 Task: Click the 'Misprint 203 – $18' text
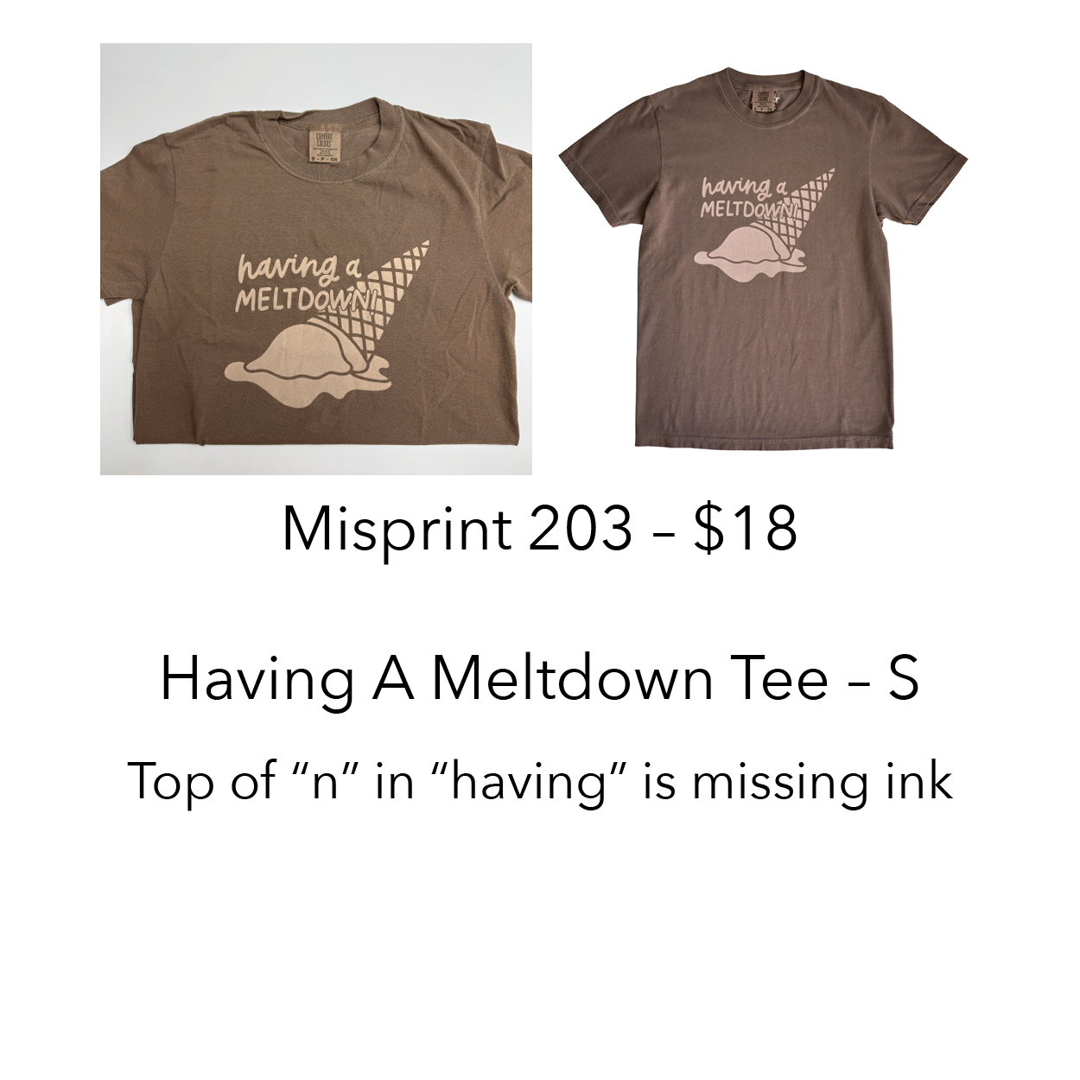(x=539, y=529)
